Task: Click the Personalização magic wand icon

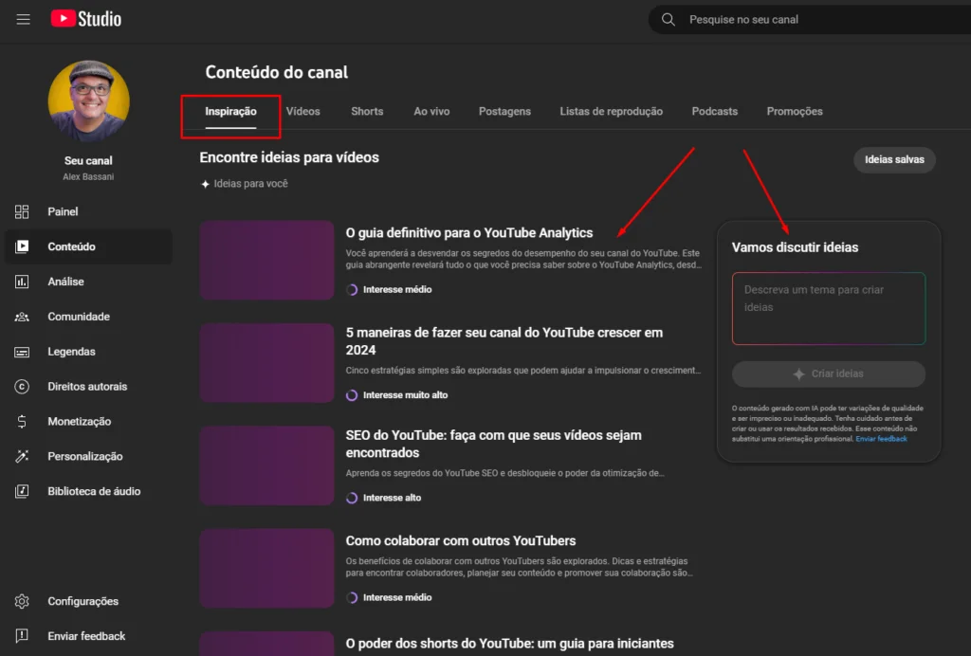Action: point(23,457)
